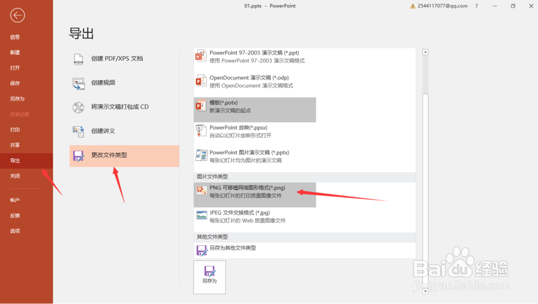Click the Picture Presentation (*.pptx) icon
Image resolution: width=538 pixels, height=304 pixels.
(x=201, y=155)
